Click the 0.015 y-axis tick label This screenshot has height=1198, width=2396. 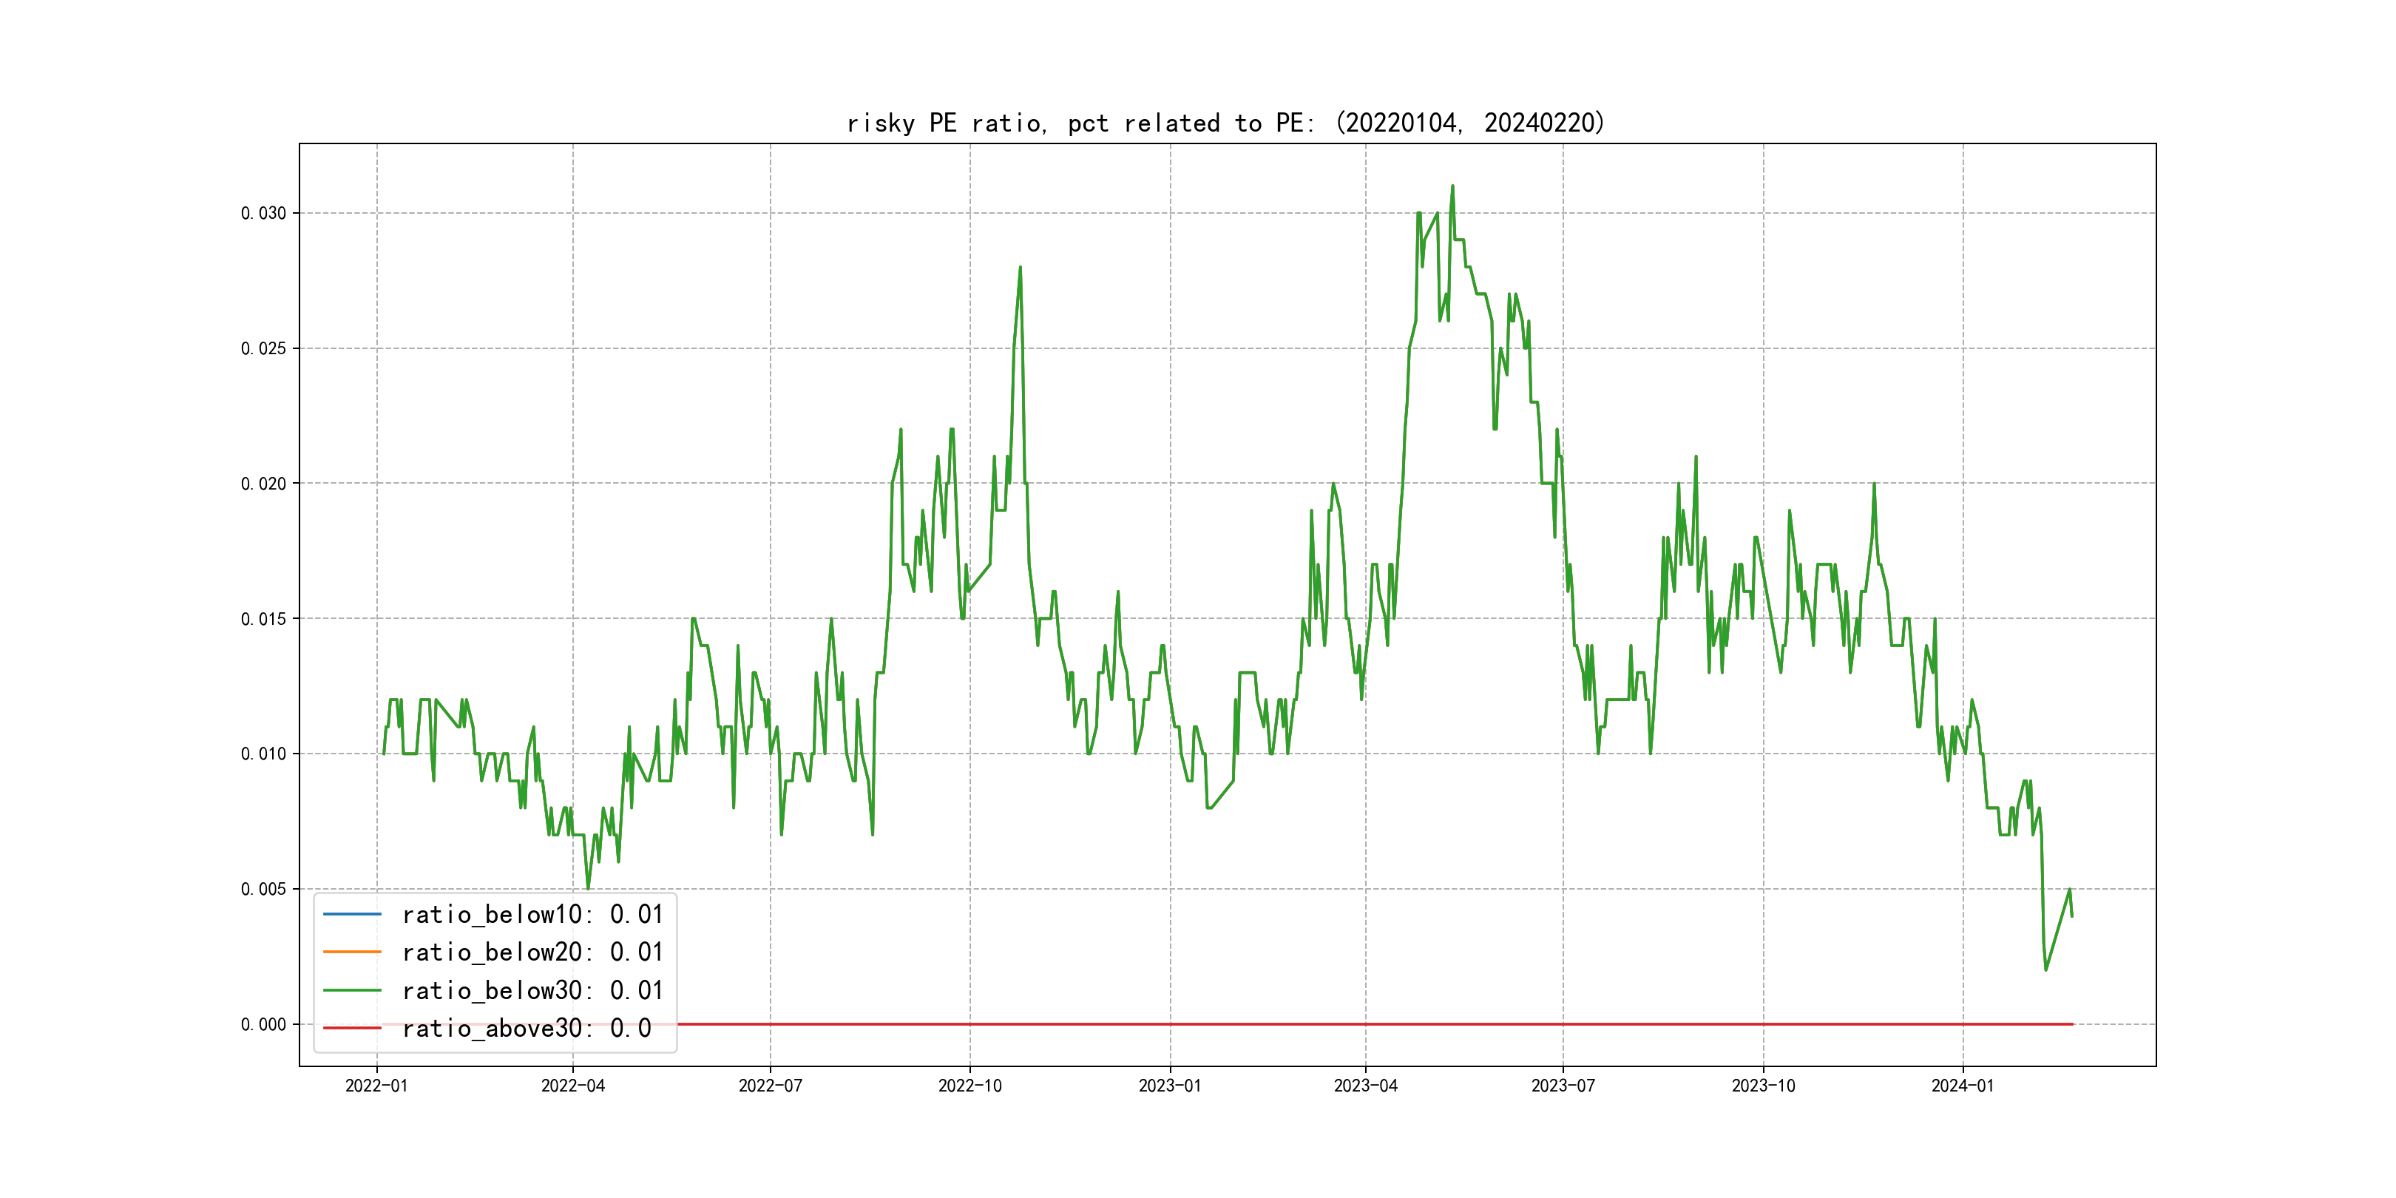[x=263, y=618]
